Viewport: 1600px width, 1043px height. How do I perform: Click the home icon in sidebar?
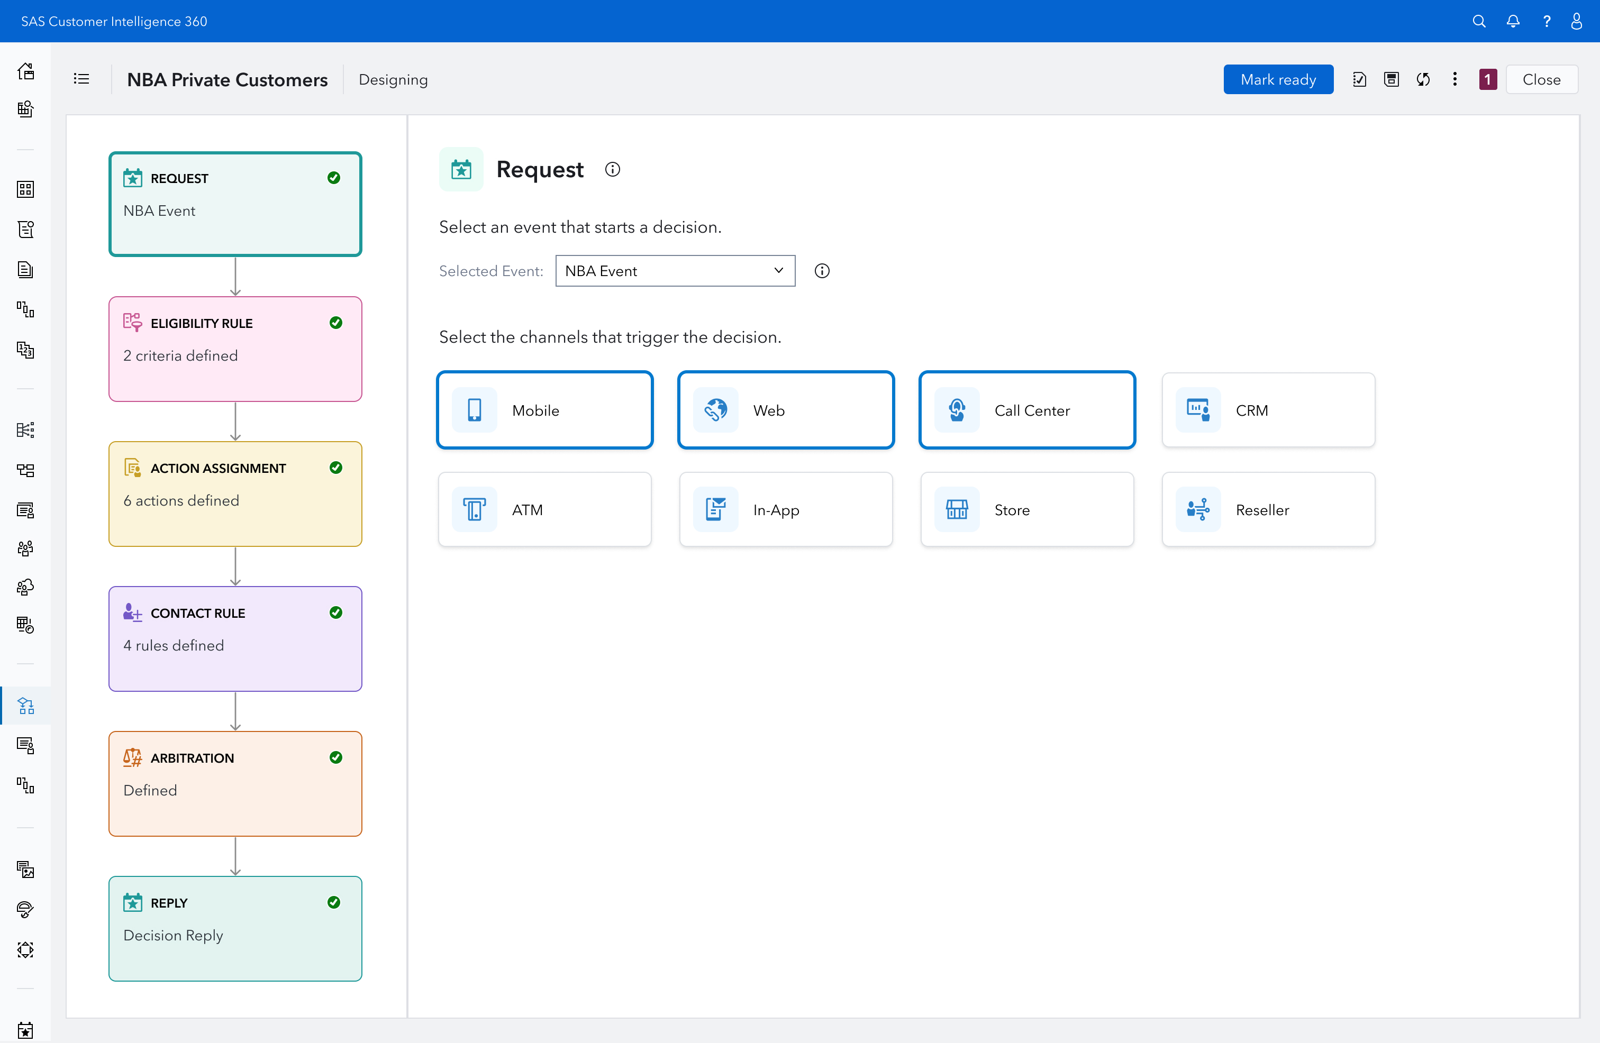pos(25,71)
